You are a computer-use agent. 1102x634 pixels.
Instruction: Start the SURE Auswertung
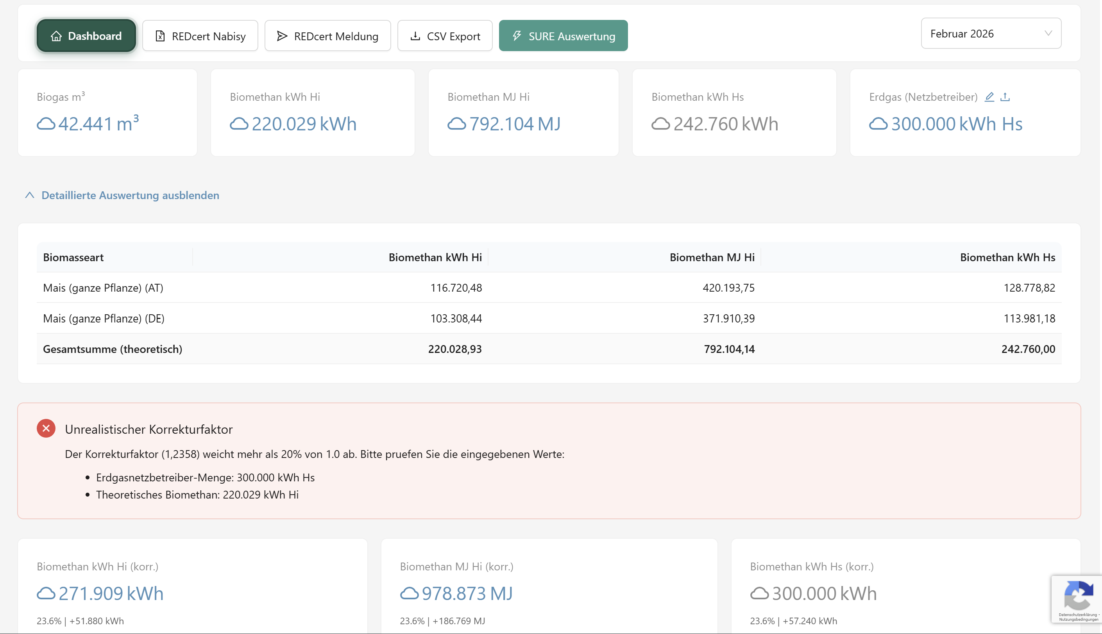coord(563,36)
